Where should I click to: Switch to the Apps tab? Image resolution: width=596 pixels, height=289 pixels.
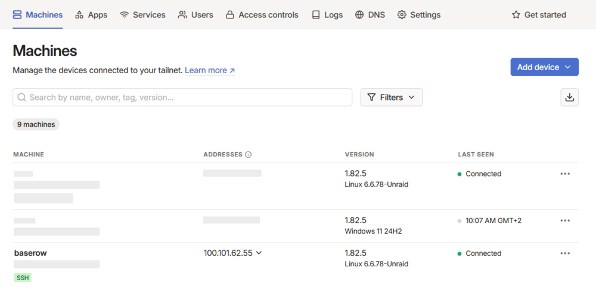coord(91,15)
